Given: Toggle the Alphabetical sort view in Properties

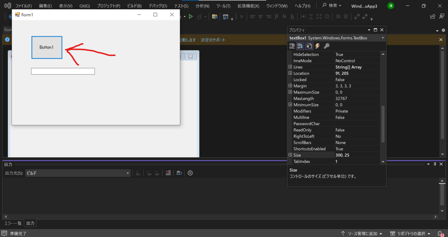Looking at the screenshot, I should click(x=300, y=45).
